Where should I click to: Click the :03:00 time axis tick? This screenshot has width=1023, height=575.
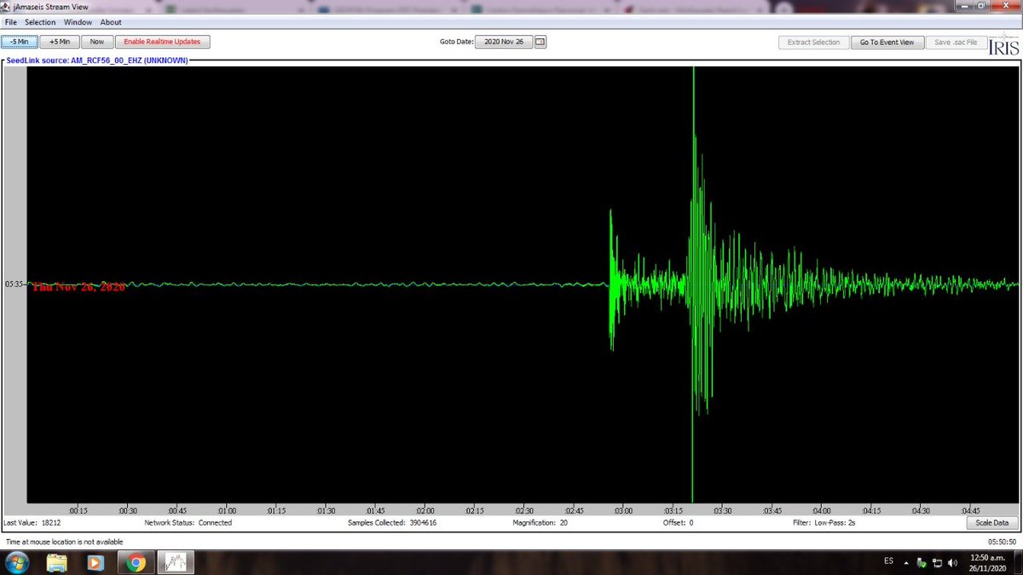point(622,511)
